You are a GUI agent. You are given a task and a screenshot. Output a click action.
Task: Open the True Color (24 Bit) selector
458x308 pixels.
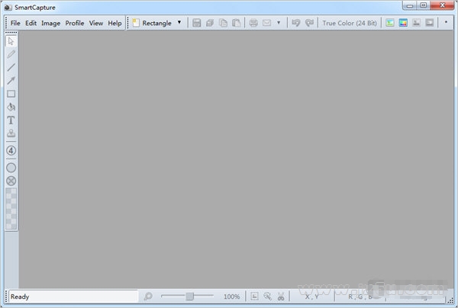[350, 23]
